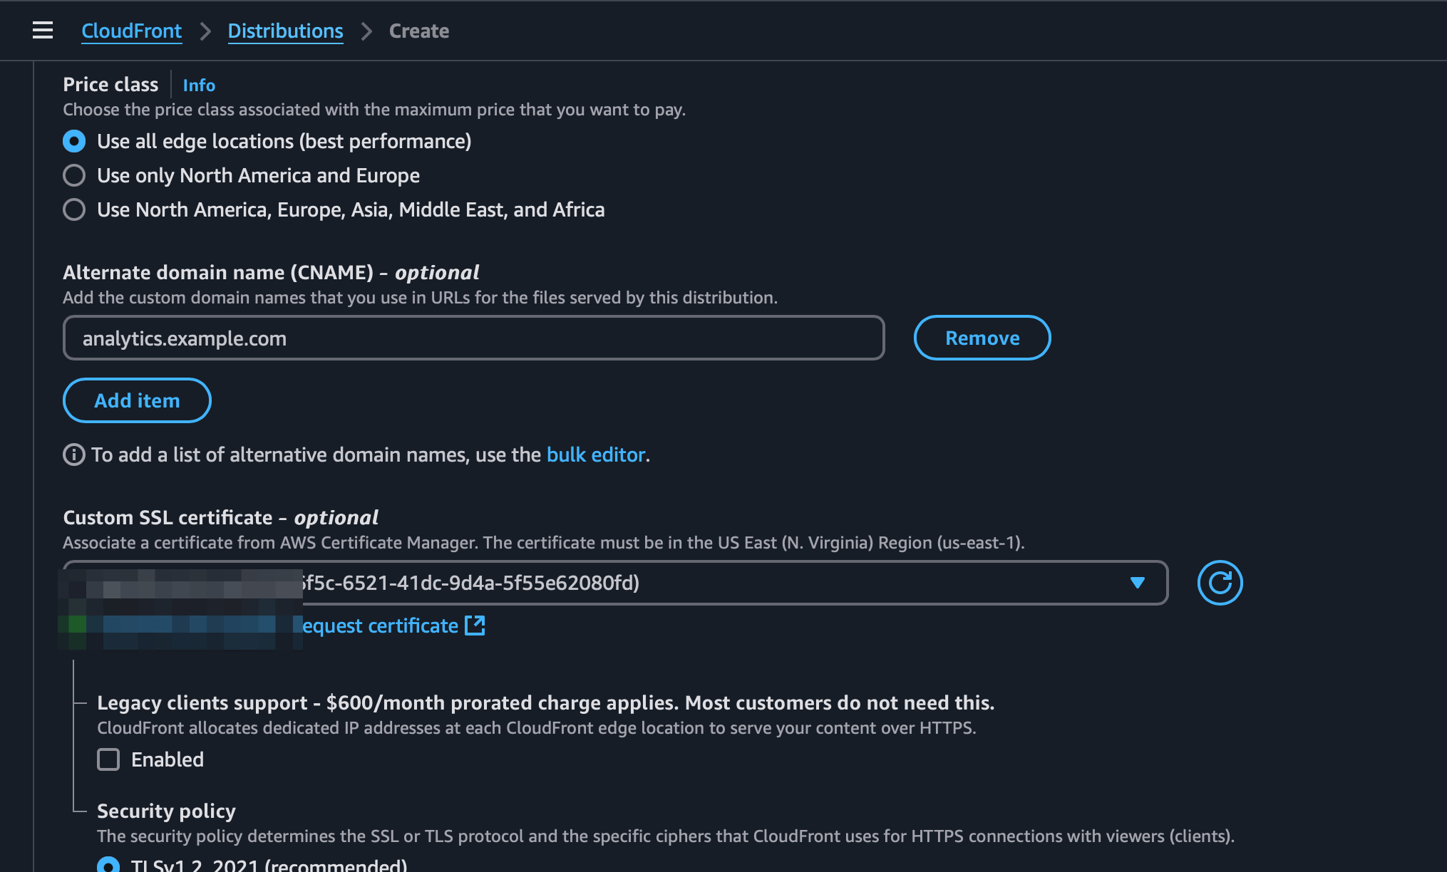The image size is (1447, 872).
Task: Click Add item button
Action: [137, 400]
